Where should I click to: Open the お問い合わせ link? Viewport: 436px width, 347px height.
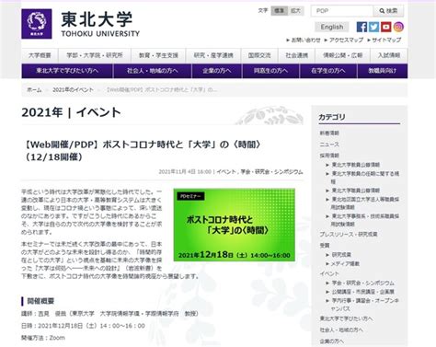(305, 40)
